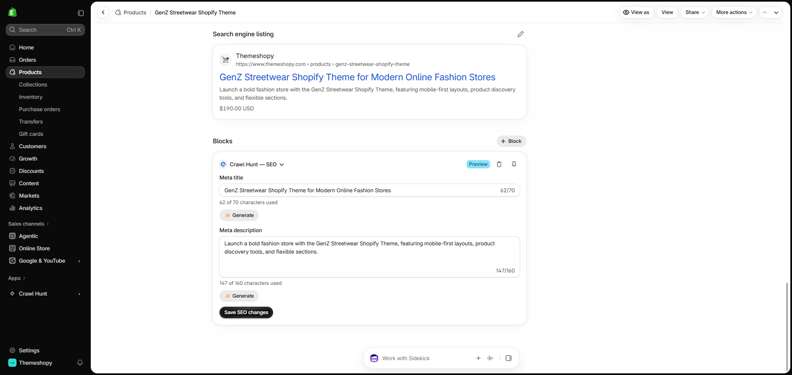
Task: Collapse the sidebar with panel icon
Action: [x=81, y=13]
